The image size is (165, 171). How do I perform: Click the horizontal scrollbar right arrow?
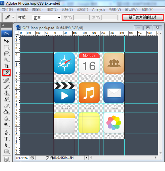(156, 158)
